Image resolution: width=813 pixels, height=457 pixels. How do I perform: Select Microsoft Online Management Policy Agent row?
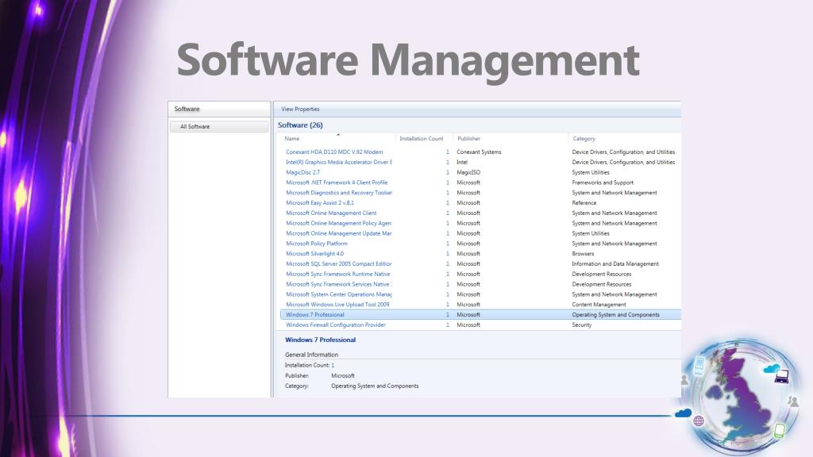pyautogui.click(x=338, y=223)
